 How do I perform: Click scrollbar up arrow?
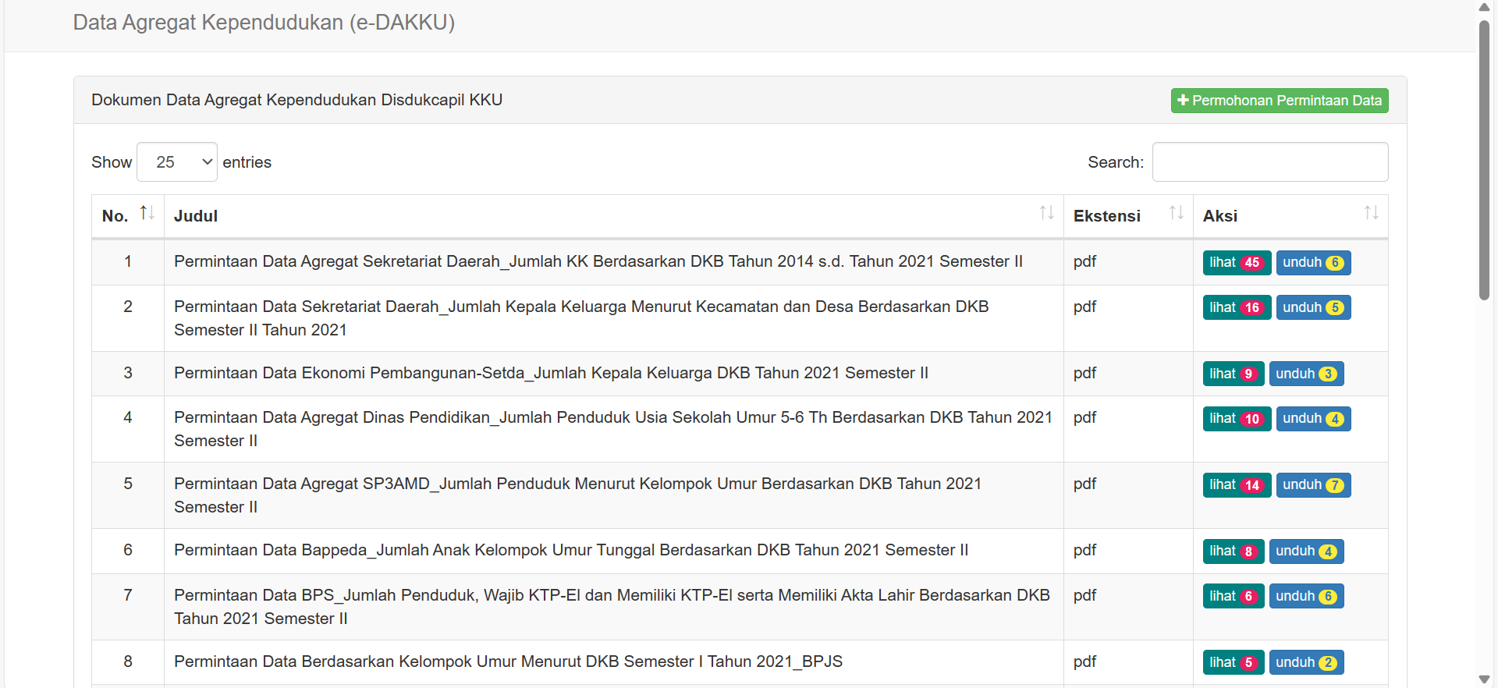click(x=1484, y=7)
